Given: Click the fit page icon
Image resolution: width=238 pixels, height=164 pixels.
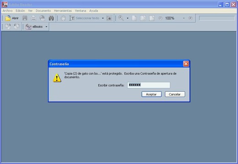Looking at the screenshot, I should [143, 18].
